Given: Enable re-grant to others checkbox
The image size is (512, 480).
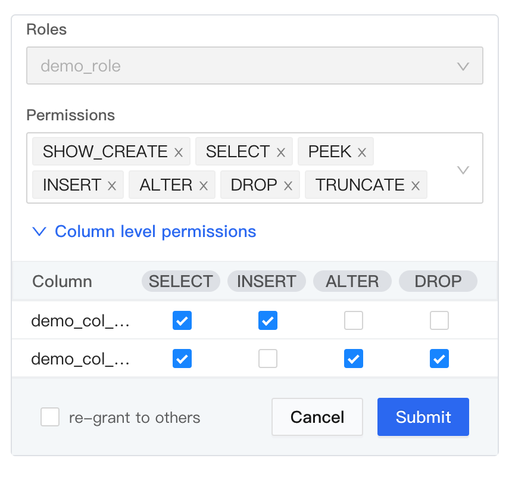Looking at the screenshot, I should (x=50, y=417).
